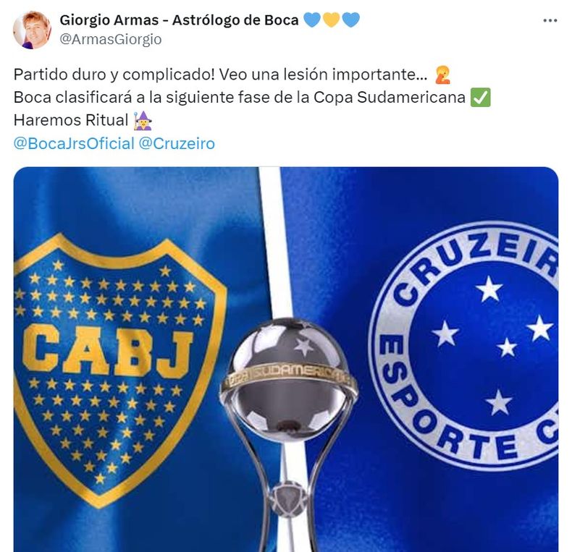Image resolution: width=572 pixels, height=552 pixels.
Task: Click the 'Haremos Ritual' text
Action: click(71, 120)
